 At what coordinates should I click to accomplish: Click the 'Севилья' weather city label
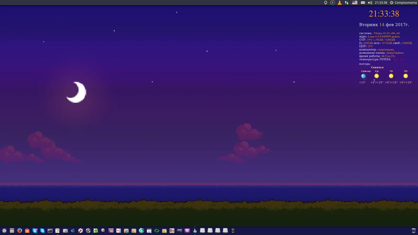377,67
